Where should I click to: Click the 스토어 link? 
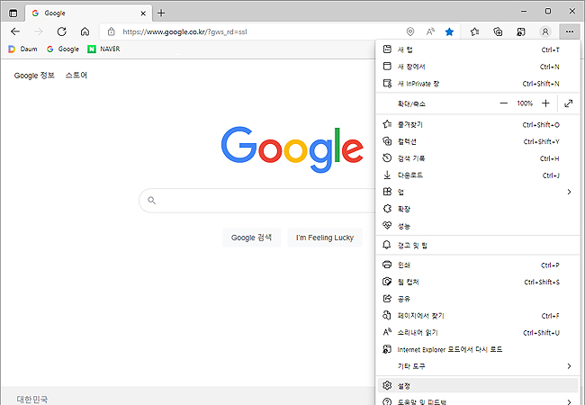coord(76,76)
